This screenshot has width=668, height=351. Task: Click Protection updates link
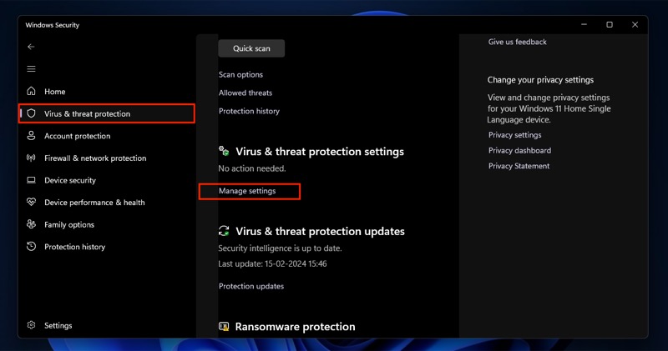click(251, 286)
